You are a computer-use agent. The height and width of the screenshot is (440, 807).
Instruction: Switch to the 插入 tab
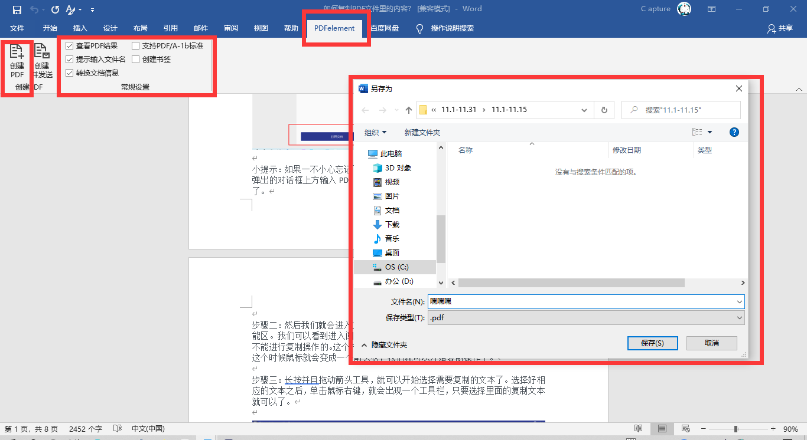[x=80, y=28]
